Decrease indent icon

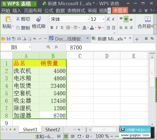click(108, 28)
